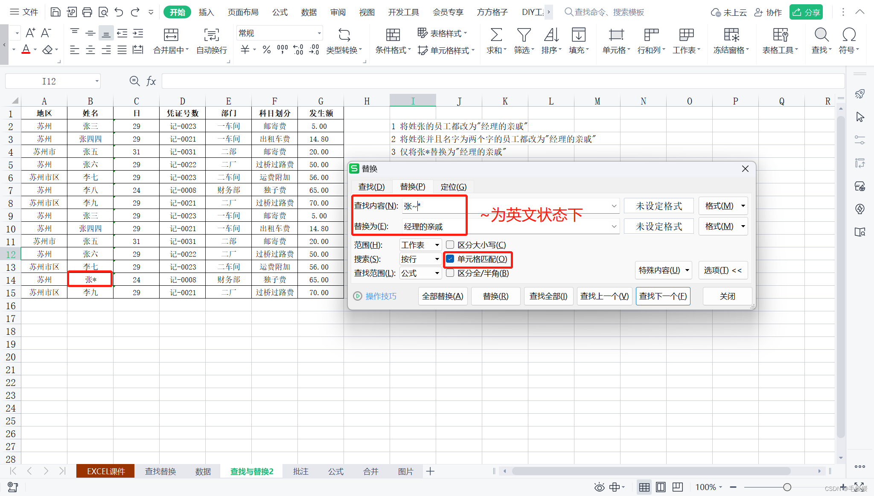Open the 数据 sheet tab
The height and width of the screenshot is (496, 874).
(x=203, y=471)
